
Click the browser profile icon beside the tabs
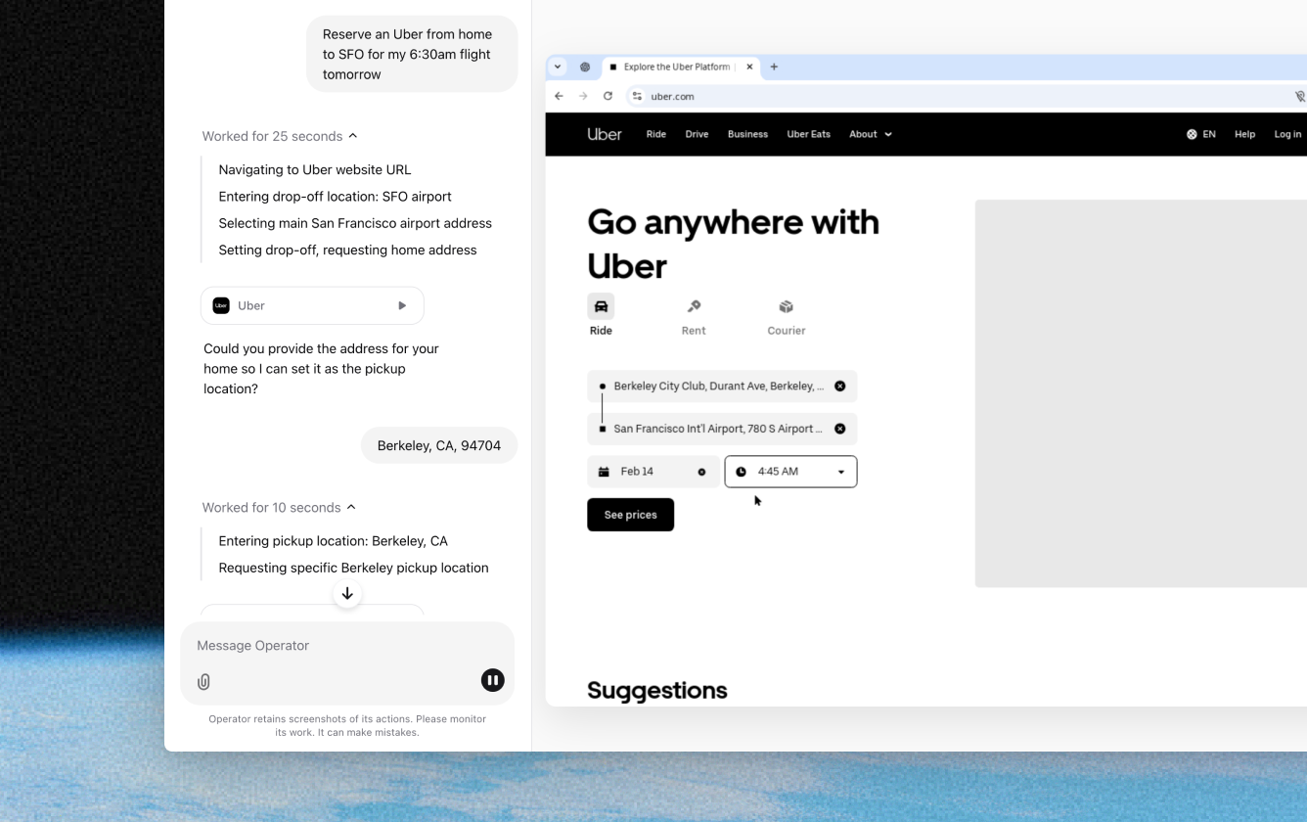point(585,67)
